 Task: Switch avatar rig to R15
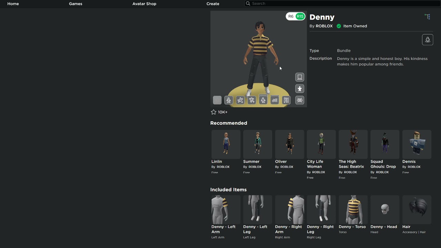coord(300,17)
